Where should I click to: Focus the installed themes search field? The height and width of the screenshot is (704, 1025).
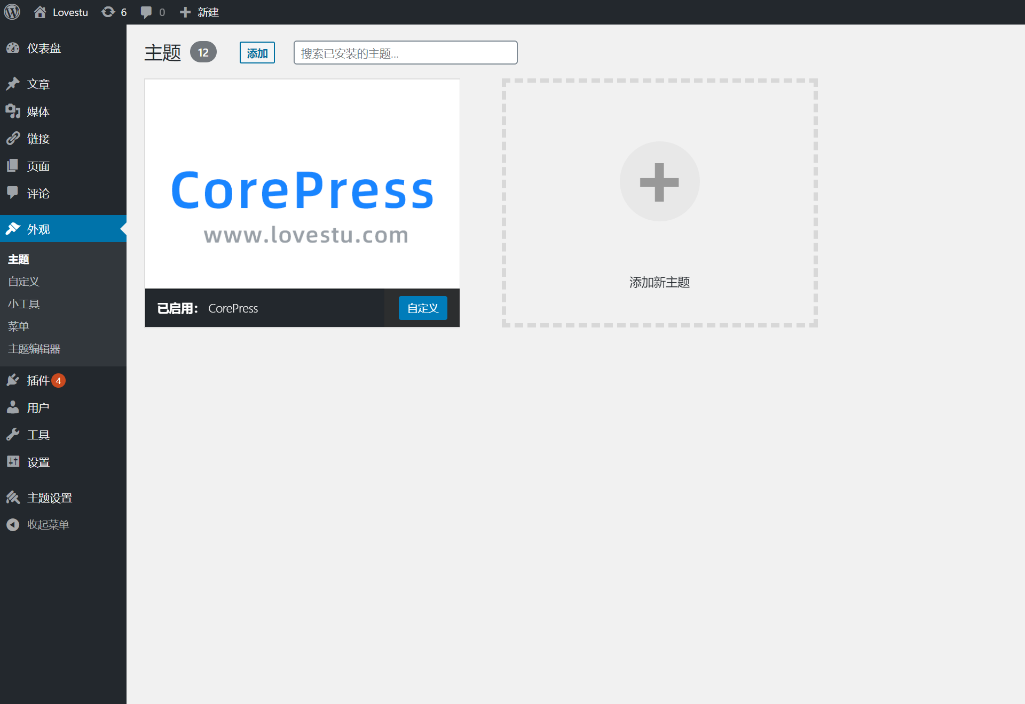coord(405,53)
